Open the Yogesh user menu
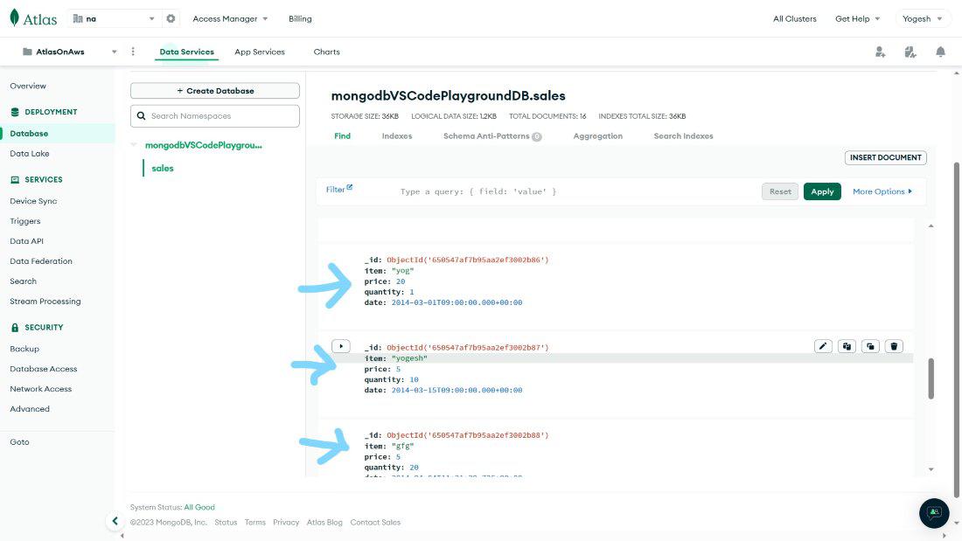 pyautogui.click(x=922, y=19)
